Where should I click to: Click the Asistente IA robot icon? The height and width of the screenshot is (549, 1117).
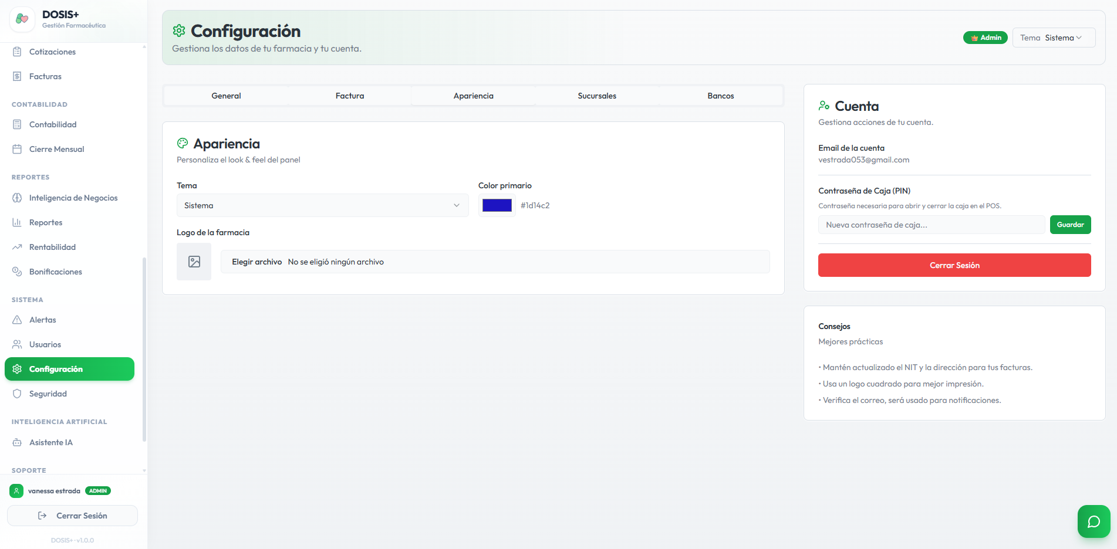(17, 442)
